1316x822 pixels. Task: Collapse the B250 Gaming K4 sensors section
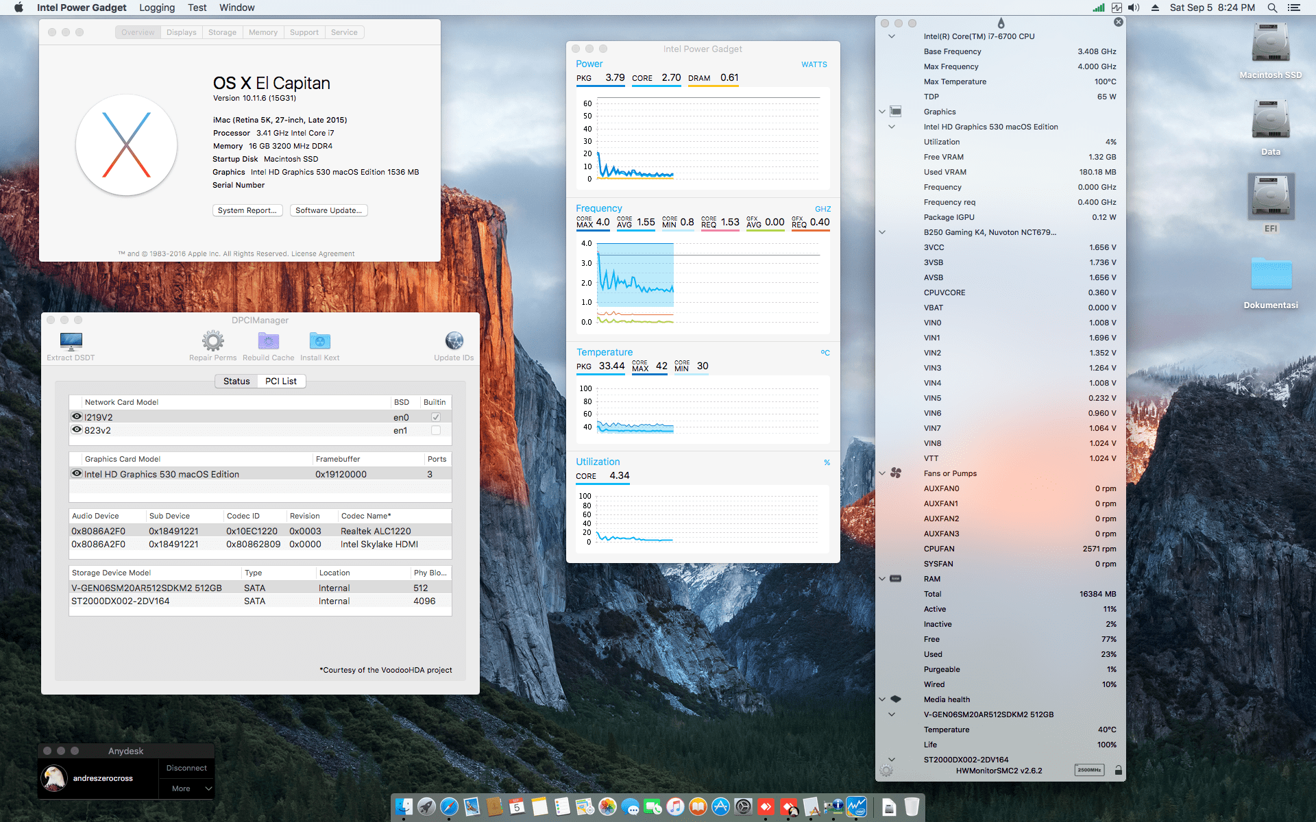(882, 232)
